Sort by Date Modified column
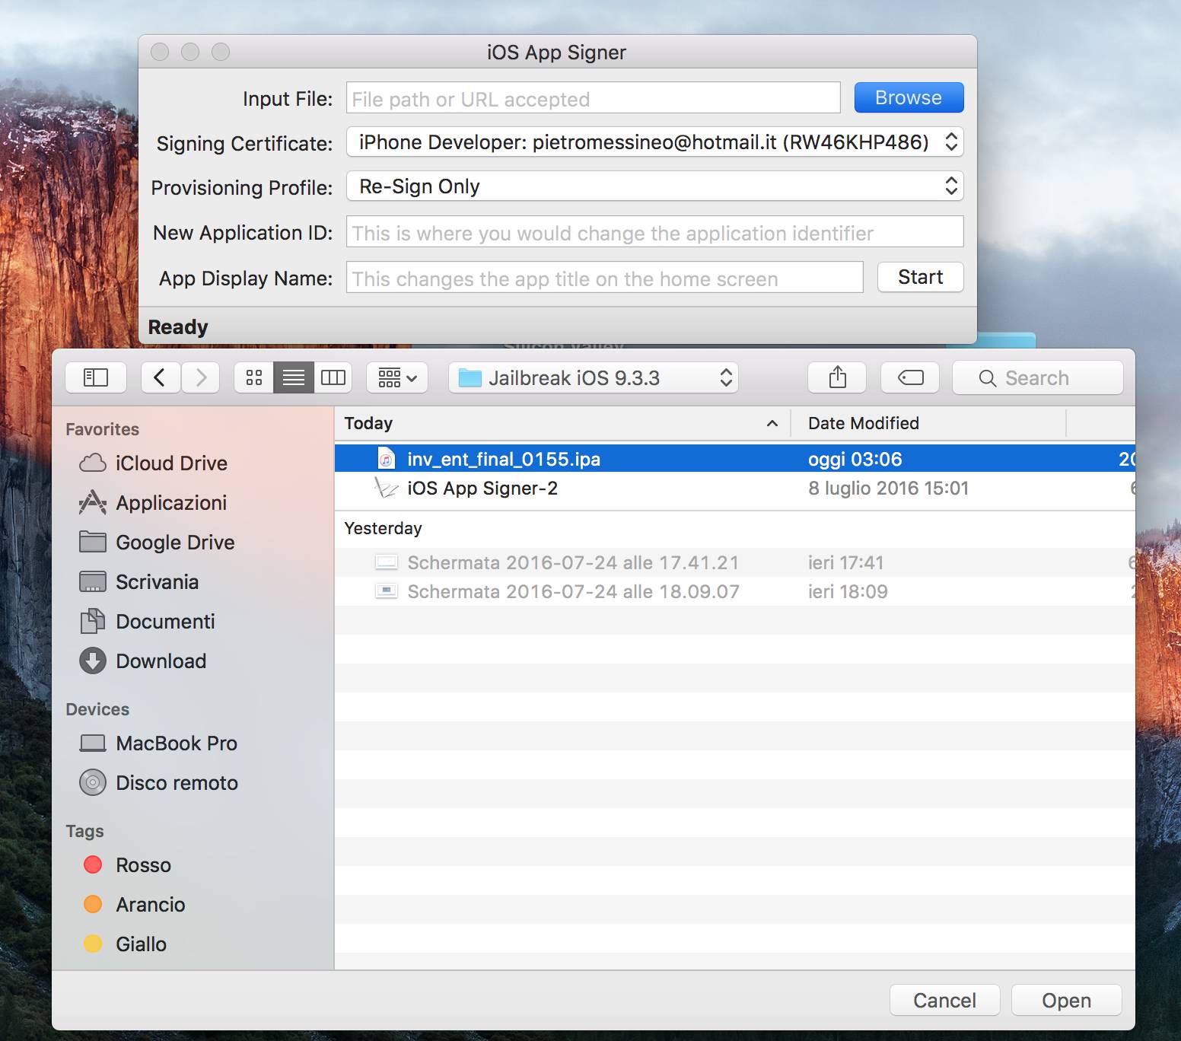 (928, 423)
